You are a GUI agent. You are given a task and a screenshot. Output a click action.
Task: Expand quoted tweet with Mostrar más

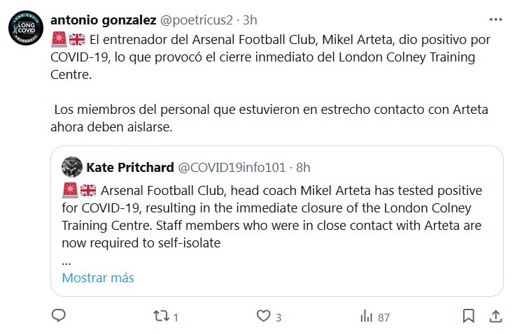pyautogui.click(x=97, y=277)
